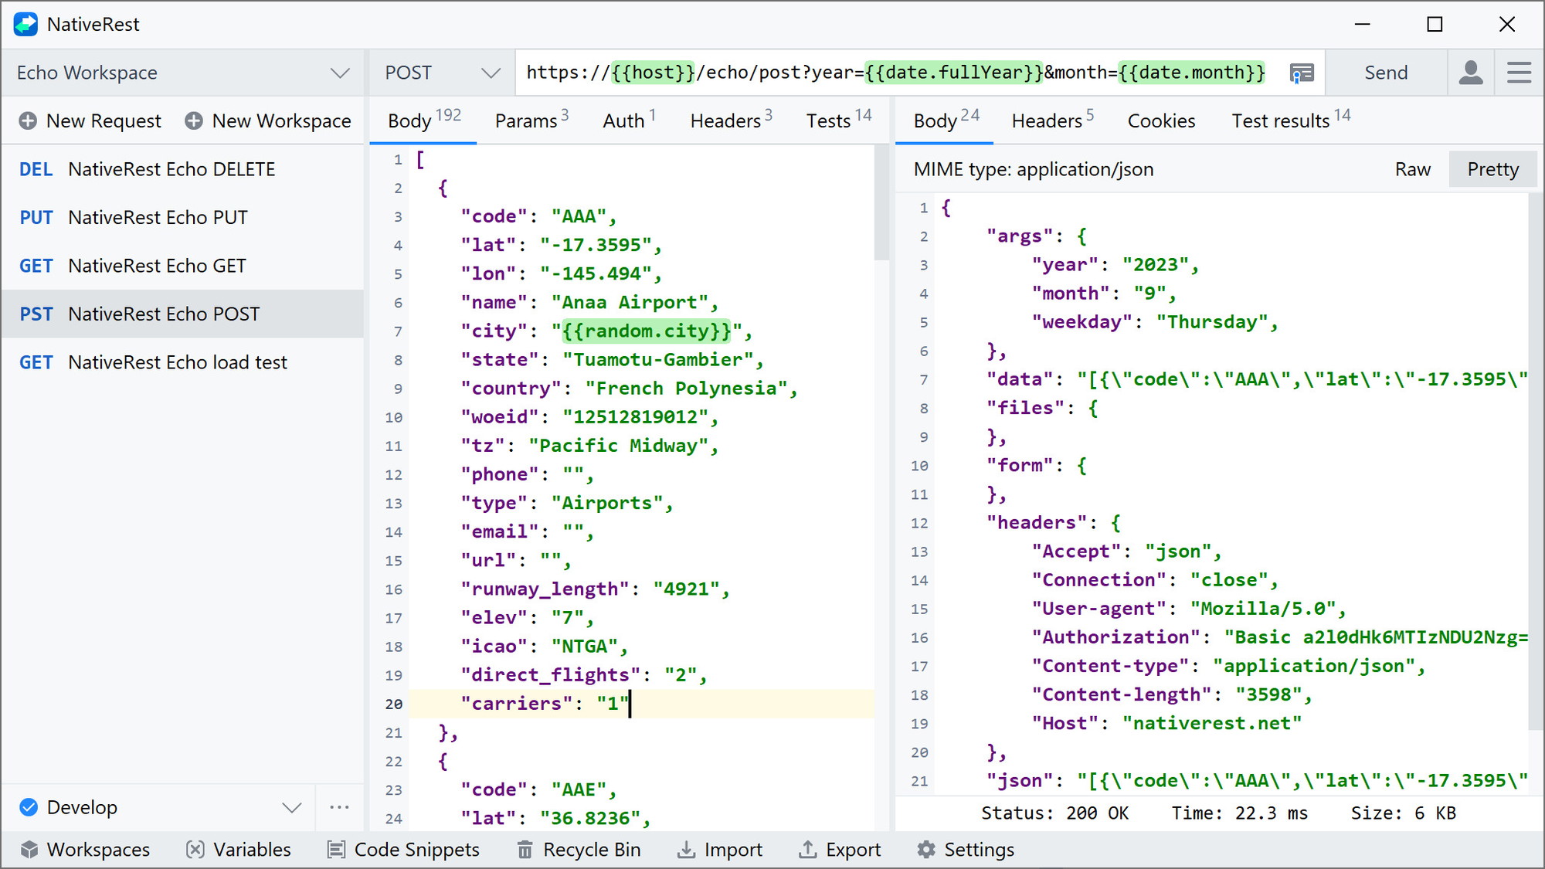Select the NativeRest Echo POST request
Screen dimensions: 1545x869
click(x=182, y=314)
